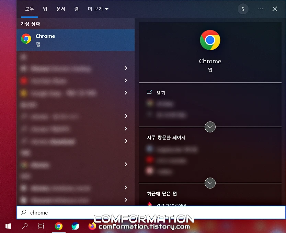
Task: Click the taskbar search magnifier icon
Action: 25,226
